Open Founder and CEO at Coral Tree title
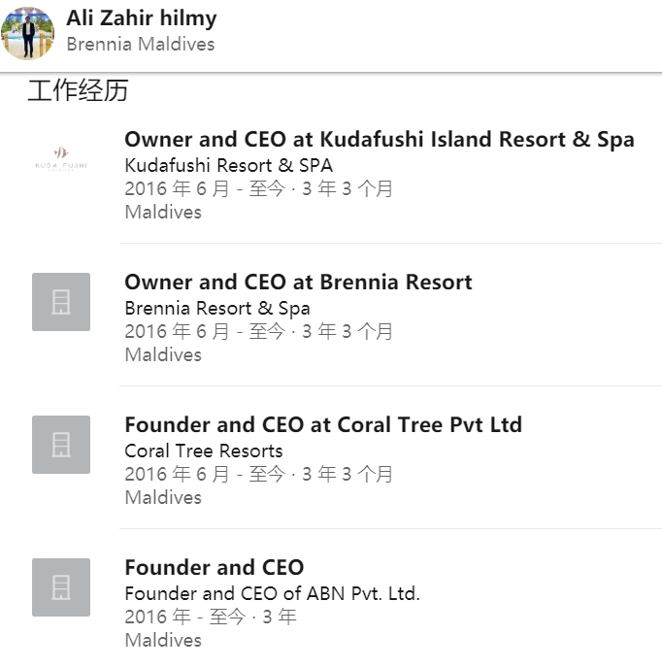Image resolution: width=662 pixels, height=668 pixels. [323, 425]
